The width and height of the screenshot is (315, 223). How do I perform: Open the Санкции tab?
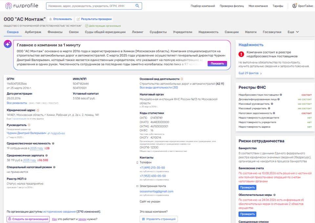(232, 32)
